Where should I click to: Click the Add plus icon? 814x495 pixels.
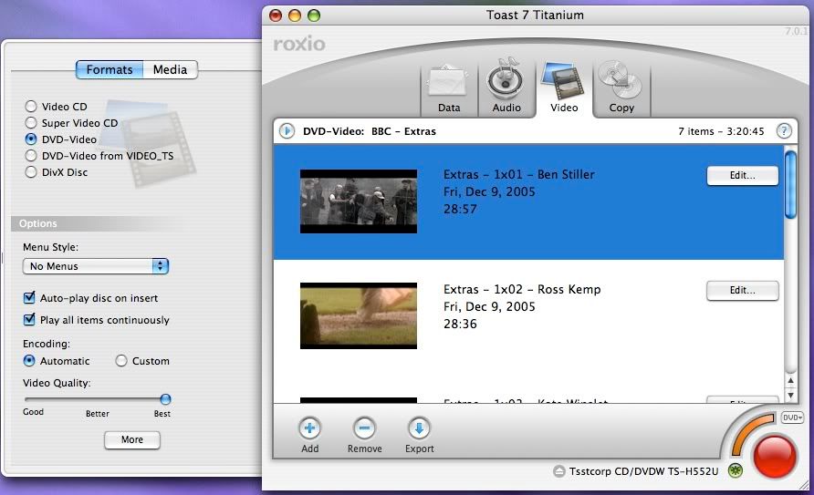(x=309, y=428)
